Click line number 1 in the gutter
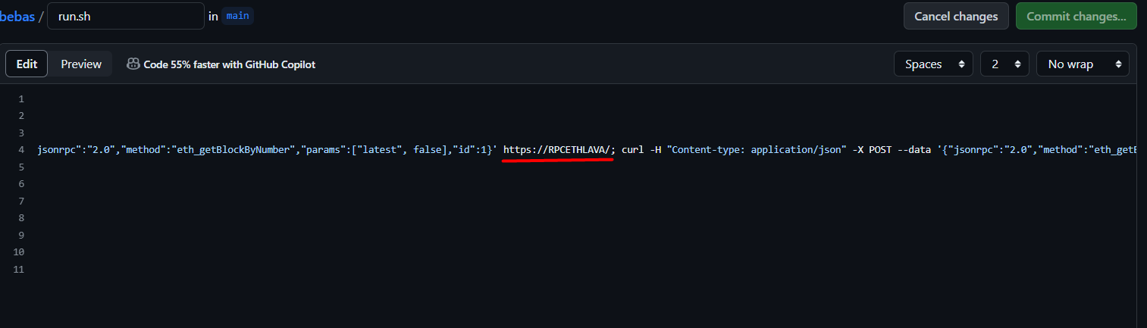1147x328 pixels. [x=21, y=99]
